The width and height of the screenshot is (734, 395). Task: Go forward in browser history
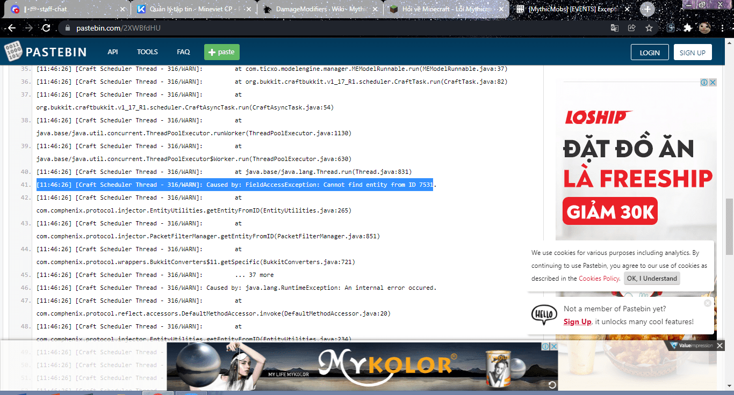29,28
